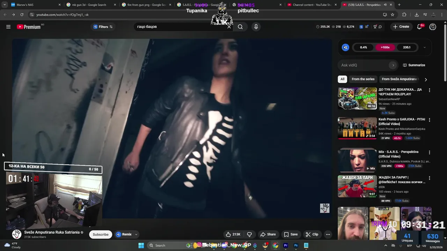447x251 pixels.
Task: Open the ДО ТУК НИ ДОКАРАХА video thumbnail
Action: click(x=357, y=98)
